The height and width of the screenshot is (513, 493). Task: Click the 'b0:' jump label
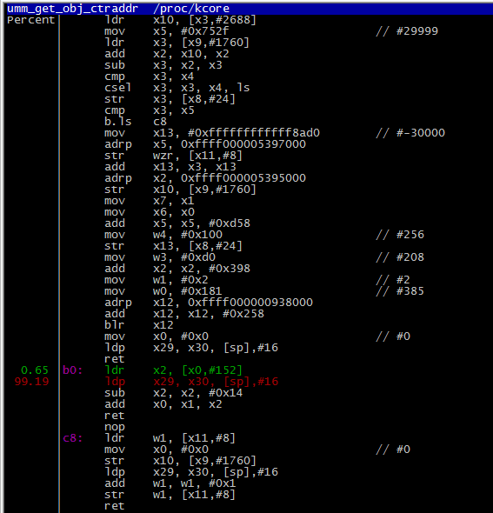click(73, 370)
